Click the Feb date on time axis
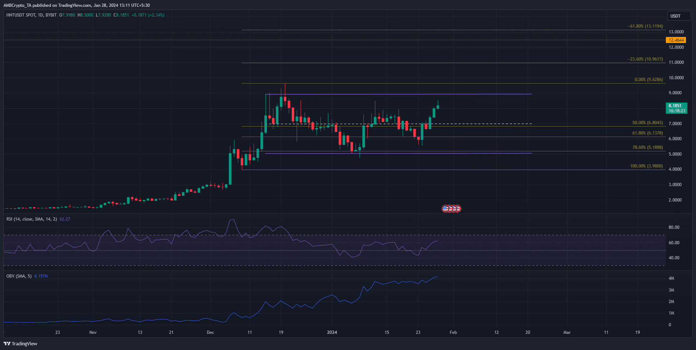 [x=453, y=332]
